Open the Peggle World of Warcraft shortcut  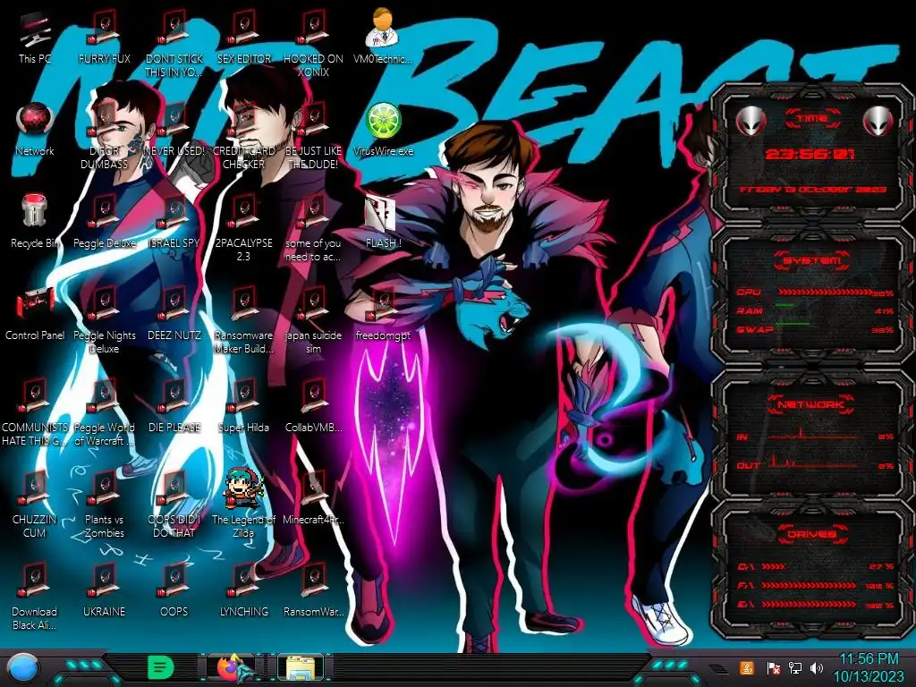click(x=104, y=411)
